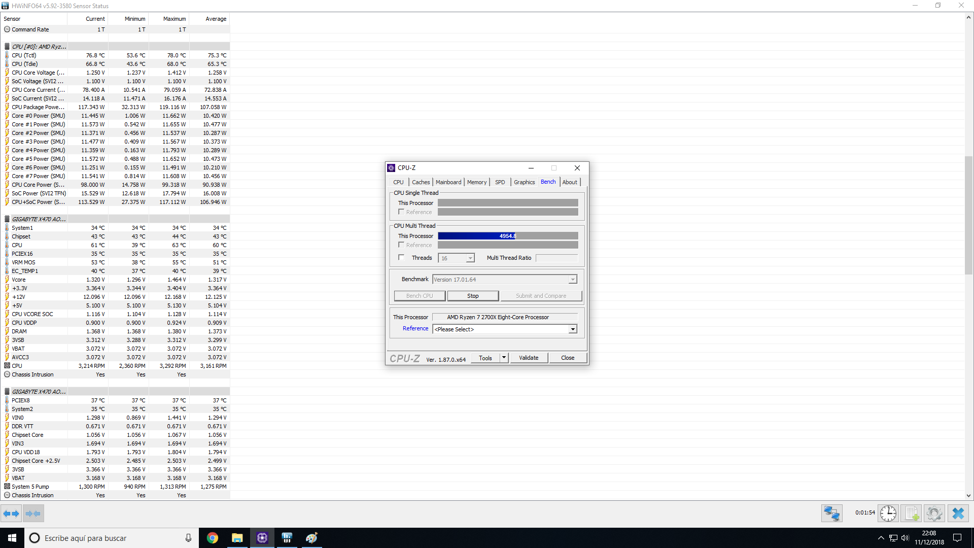Click the HWiNFO vertical scrollbar thumb

pyautogui.click(x=968, y=216)
